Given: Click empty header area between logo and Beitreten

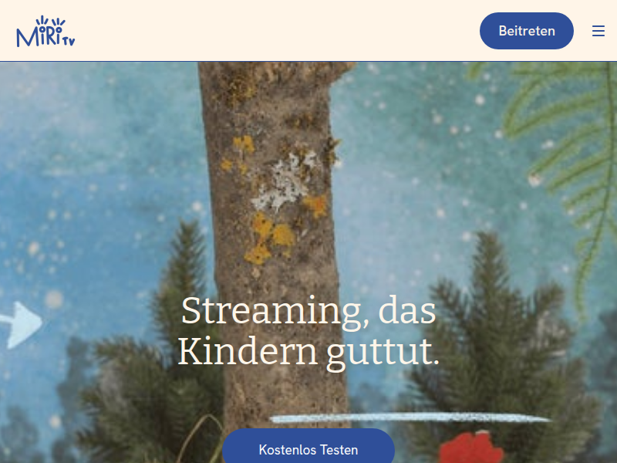Looking at the screenshot, I should coord(275,31).
